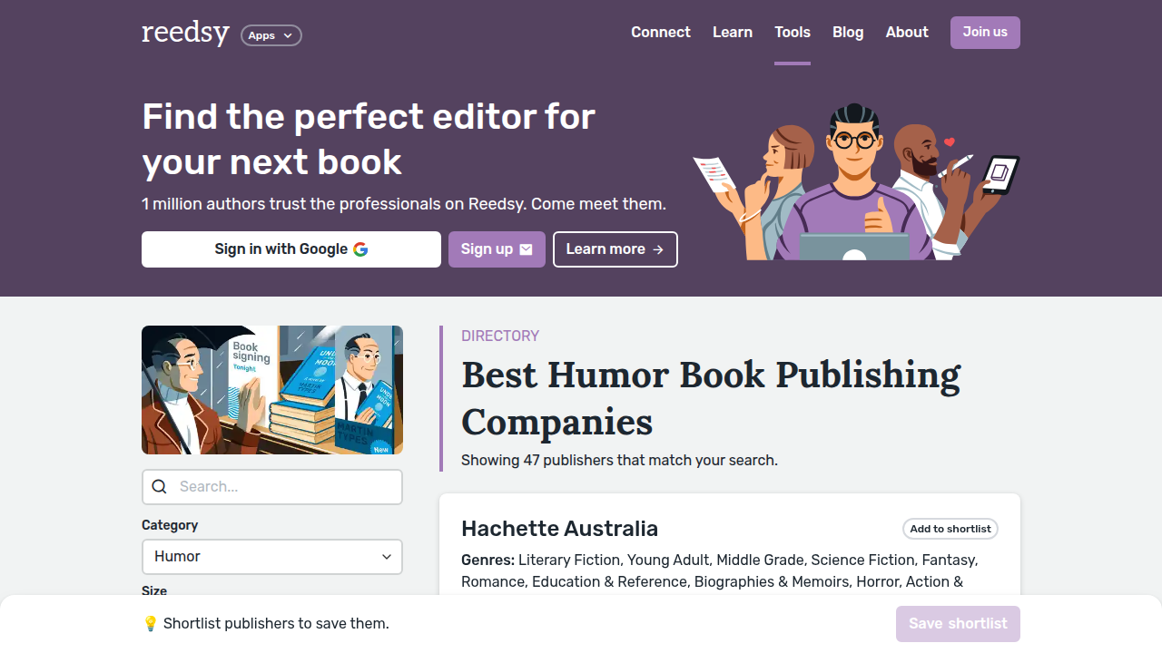The width and height of the screenshot is (1162, 653).
Task: Open the Hachette Australia publisher title
Action: tap(559, 529)
